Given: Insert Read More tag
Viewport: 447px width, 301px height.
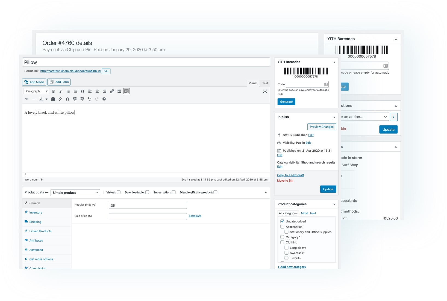Looking at the screenshot, I should coord(119,91).
